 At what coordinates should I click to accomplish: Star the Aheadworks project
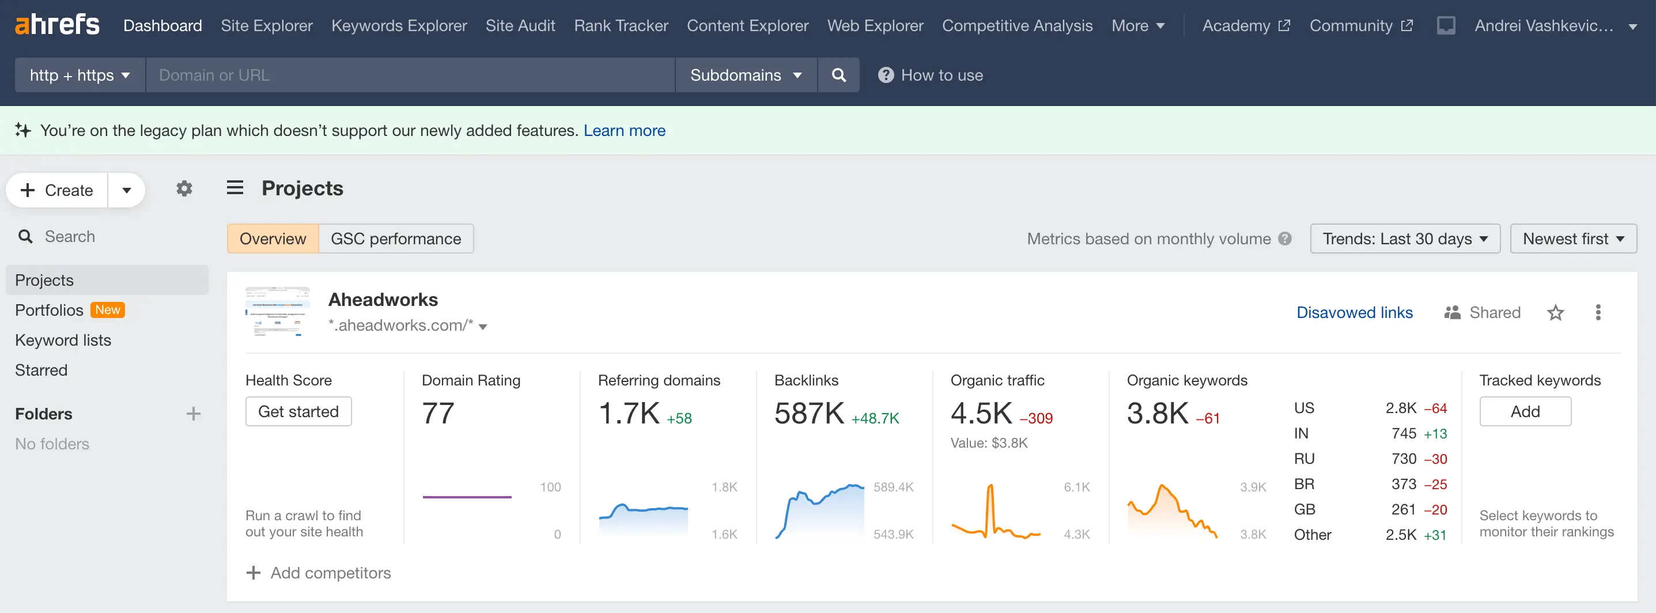(x=1555, y=313)
